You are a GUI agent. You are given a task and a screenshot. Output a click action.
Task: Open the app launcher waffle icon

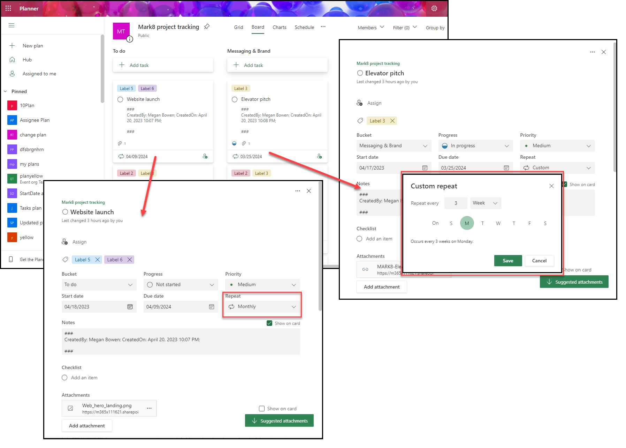coord(8,8)
